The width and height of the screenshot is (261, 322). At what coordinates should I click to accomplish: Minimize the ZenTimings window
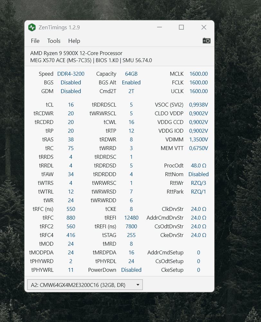coord(159,27)
